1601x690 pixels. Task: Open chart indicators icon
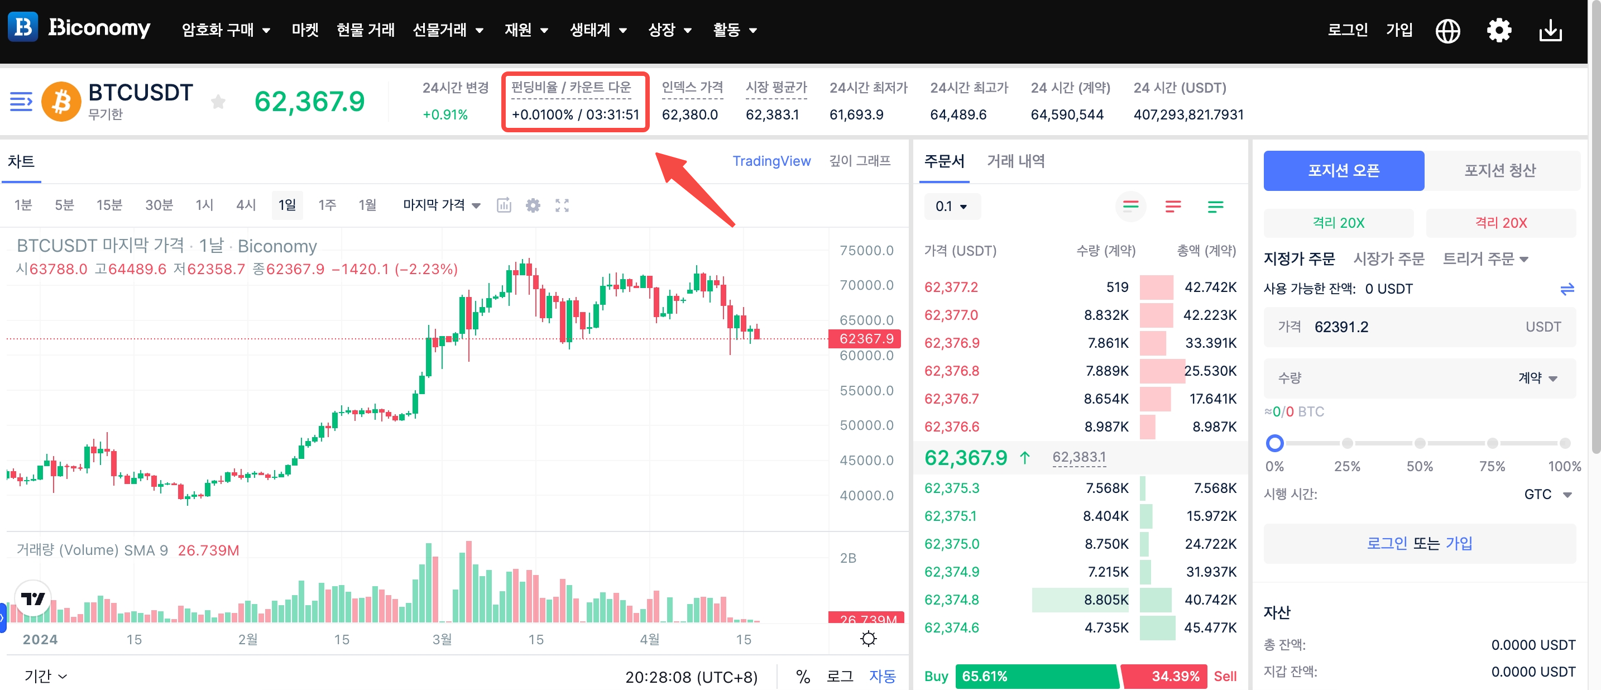(x=504, y=205)
